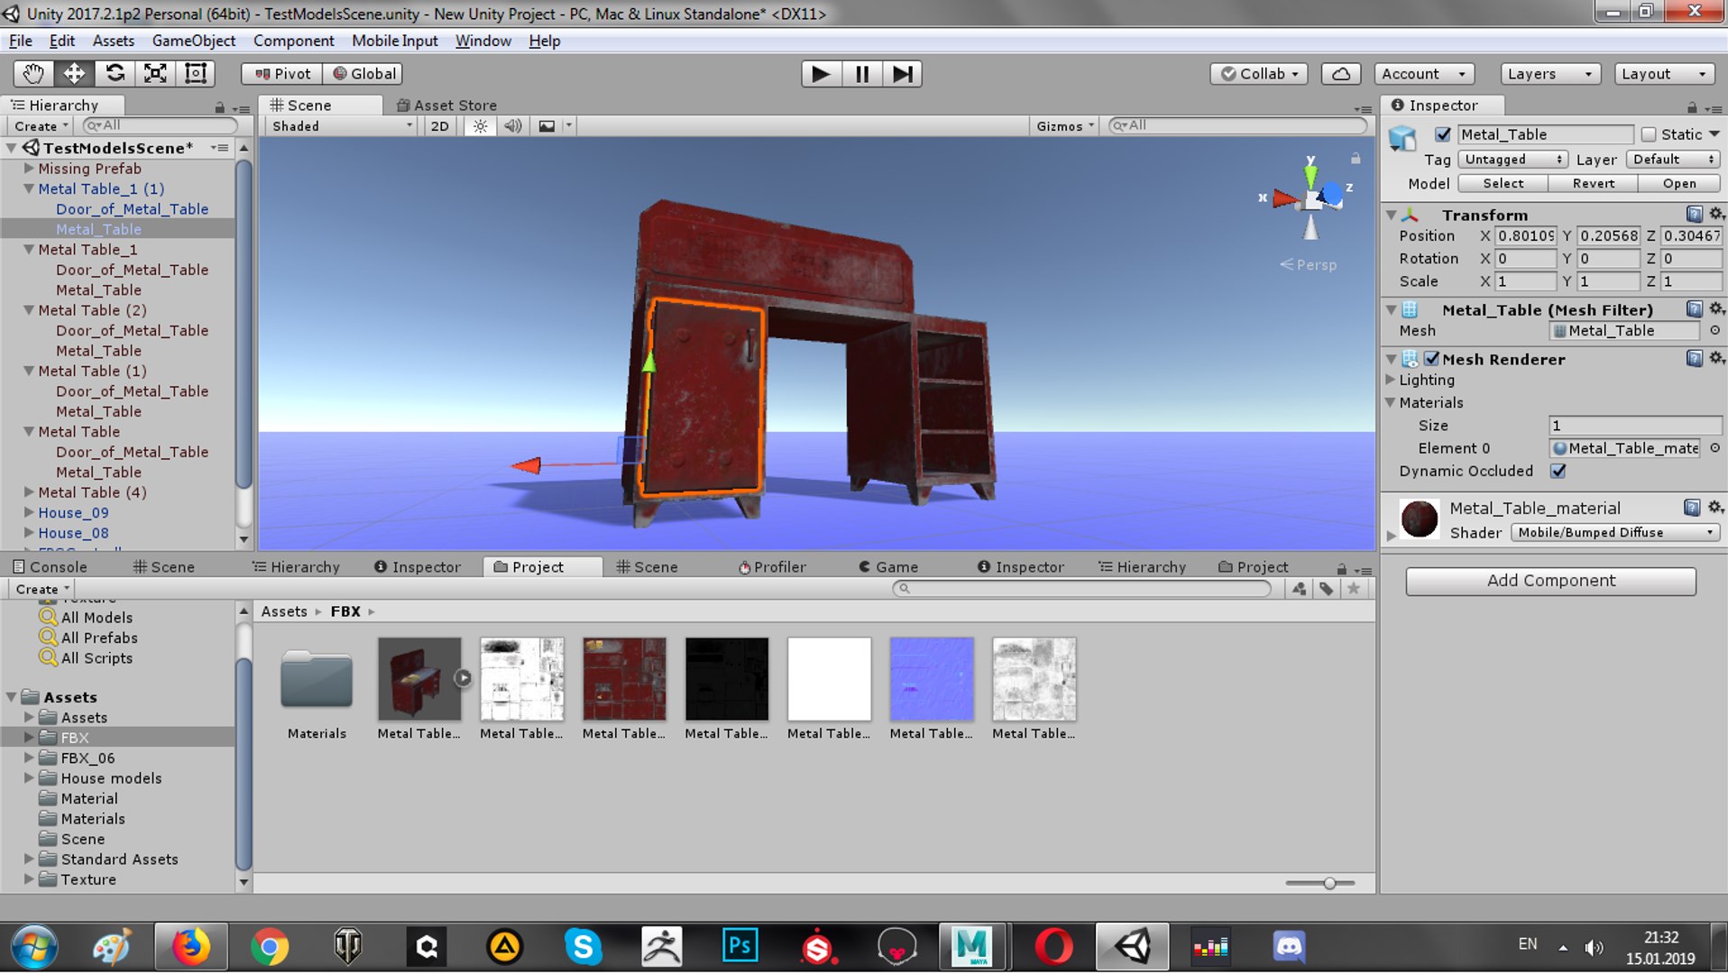Toggle scene audio speaker icon
This screenshot has width=1728, height=974.
click(512, 126)
